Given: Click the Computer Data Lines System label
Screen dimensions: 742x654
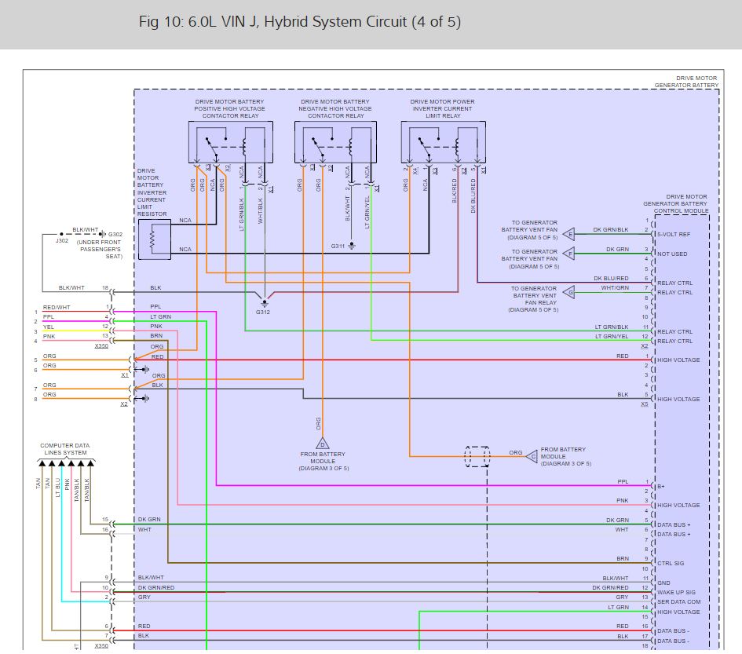Looking at the screenshot, I should [x=64, y=449].
